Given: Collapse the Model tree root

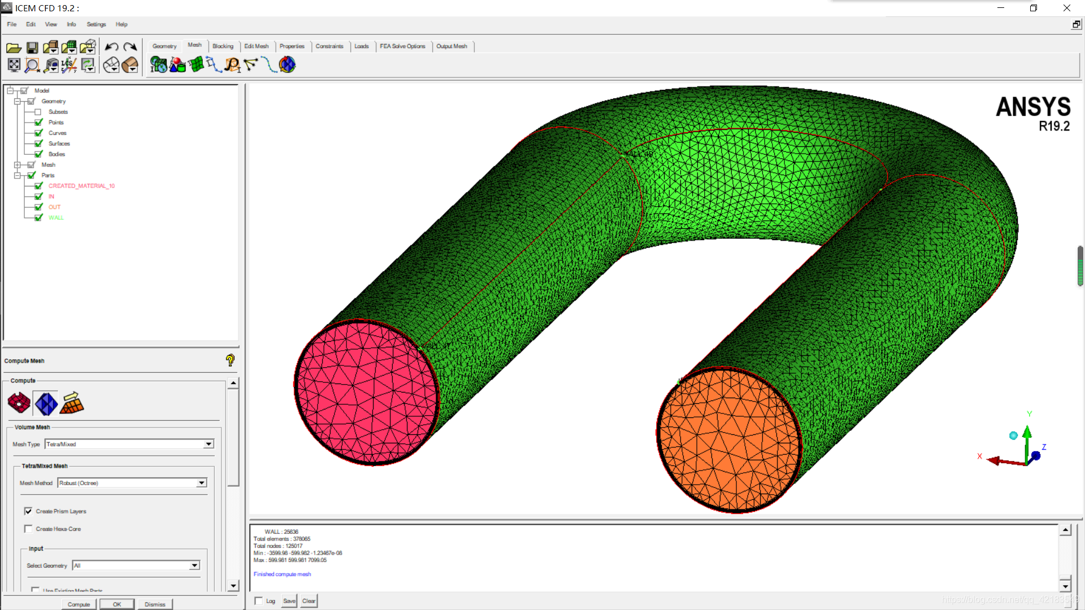Looking at the screenshot, I should click(10, 90).
